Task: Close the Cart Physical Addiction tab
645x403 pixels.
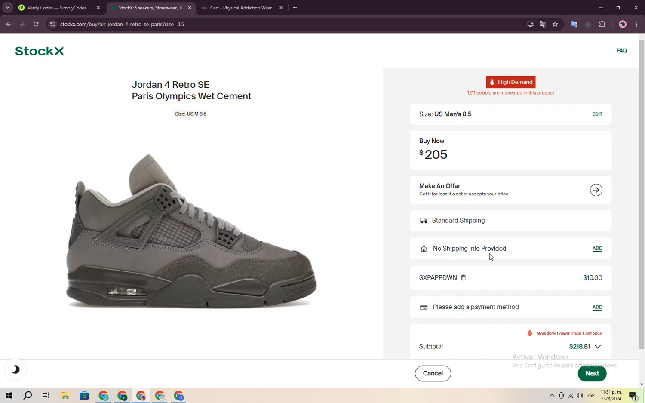Action: click(x=281, y=8)
